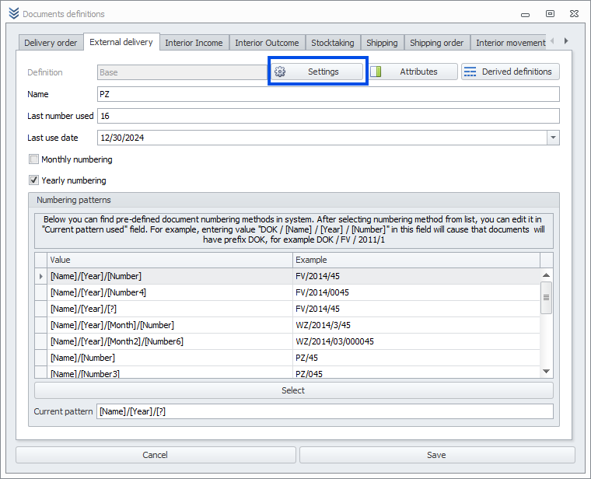Close the Documents definitions window
This screenshot has width=591, height=479.
point(574,14)
